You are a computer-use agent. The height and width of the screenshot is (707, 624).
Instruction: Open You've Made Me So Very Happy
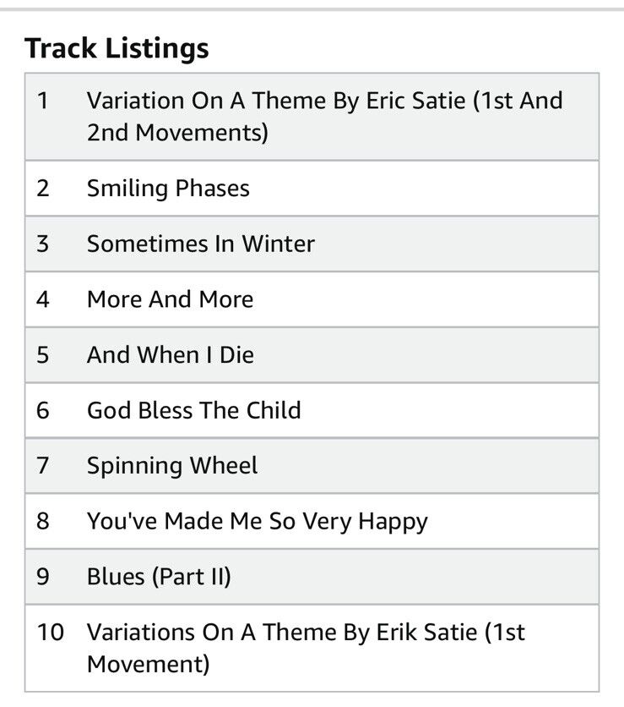(x=257, y=521)
